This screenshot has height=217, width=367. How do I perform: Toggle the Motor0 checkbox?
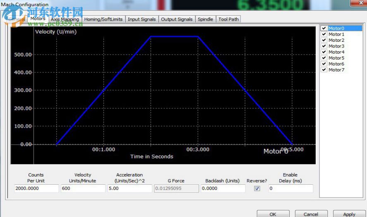point(324,28)
